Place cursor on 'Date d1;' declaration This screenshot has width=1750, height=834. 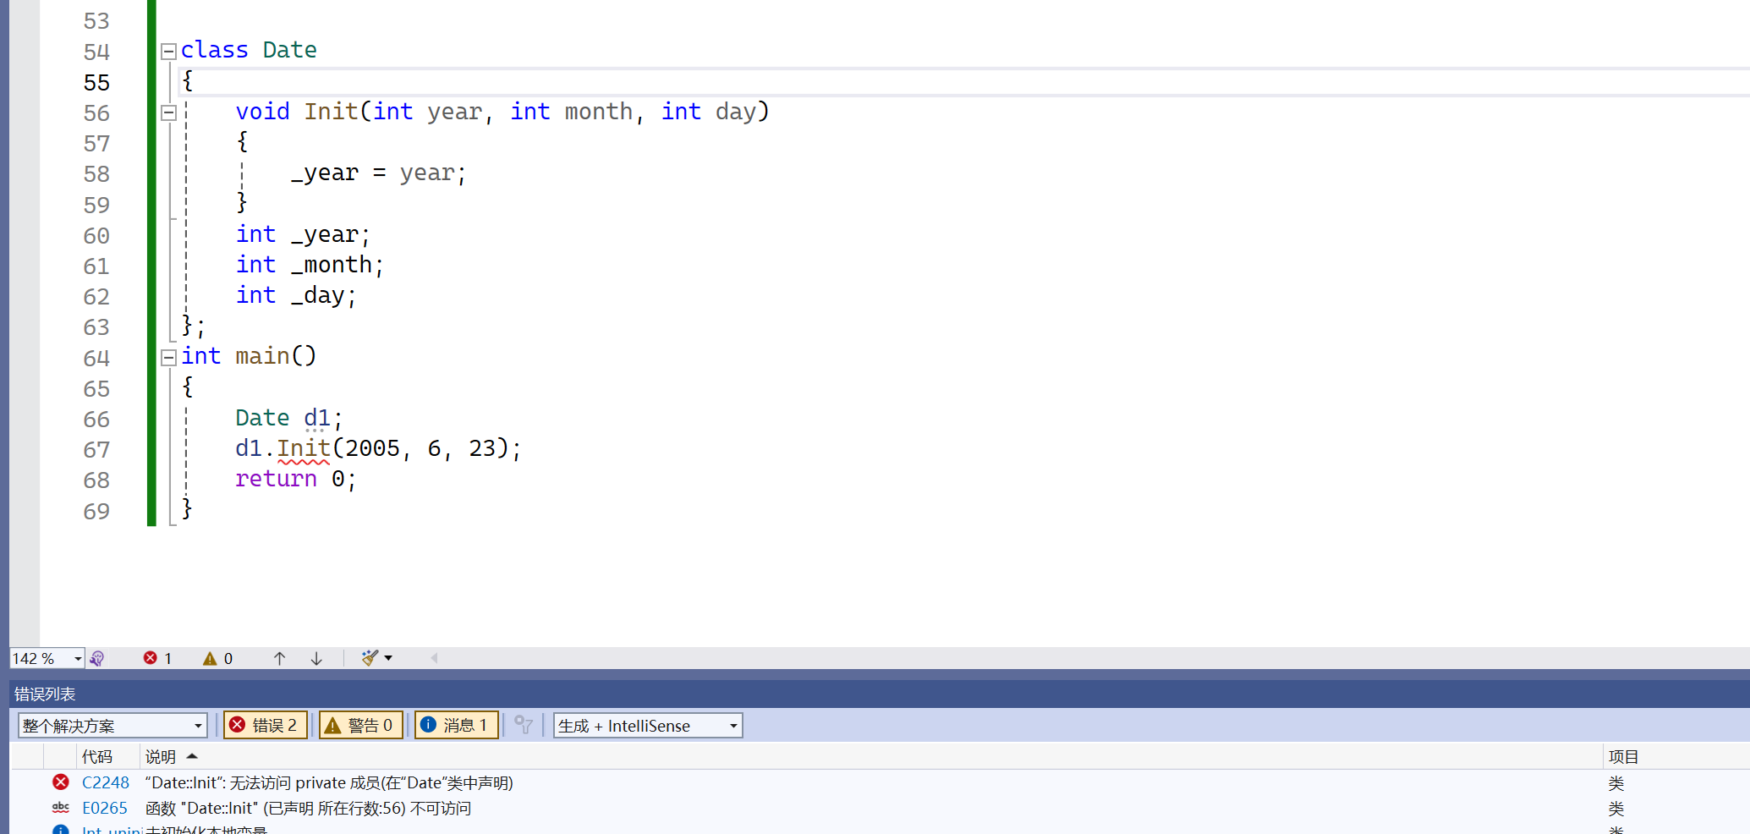pyautogui.click(x=288, y=418)
